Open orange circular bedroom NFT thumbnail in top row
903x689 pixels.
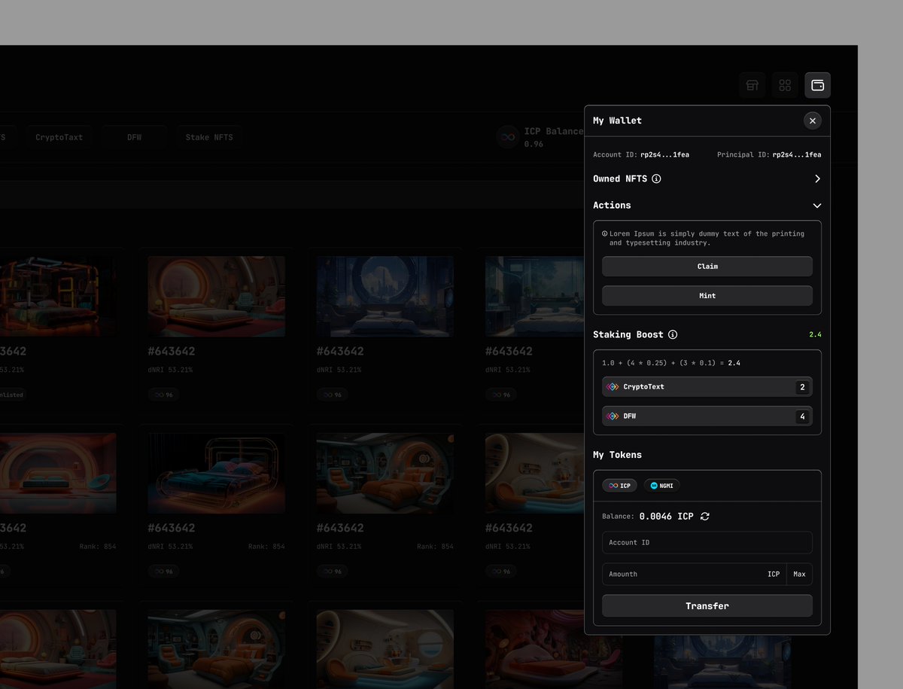click(216, 296)
